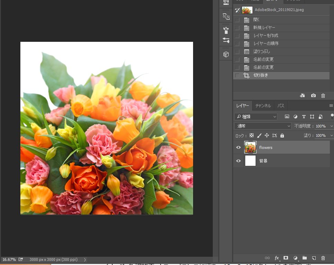334x265 pixels.
Task: Toggle layer filtering switch on or off
Action: click(x=332, y=116)
